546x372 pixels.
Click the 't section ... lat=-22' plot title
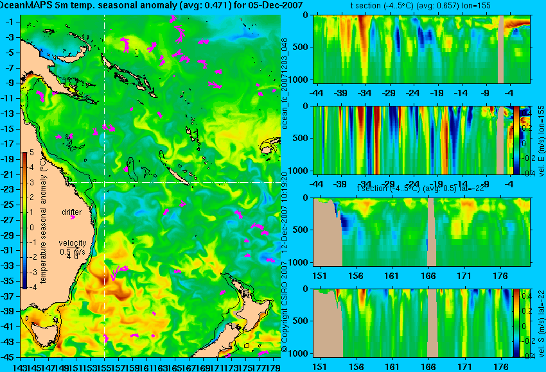421,188
